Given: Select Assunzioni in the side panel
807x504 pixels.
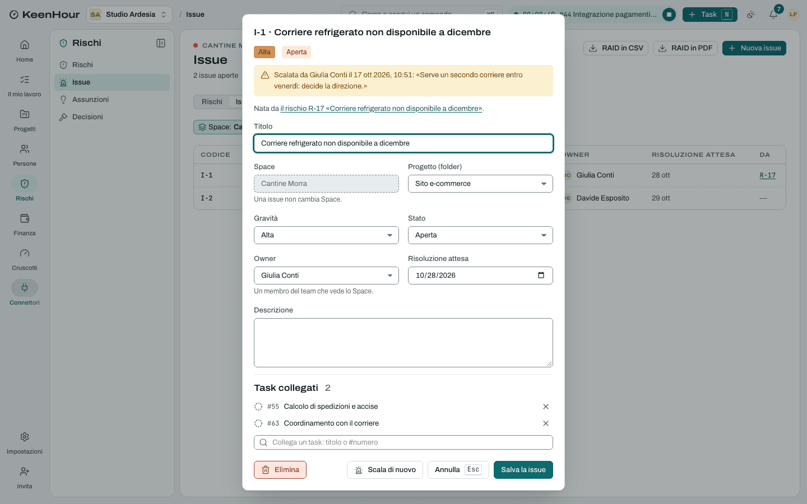Looking at the screenshot, I should pyautogui.click(x=112, y=100).
